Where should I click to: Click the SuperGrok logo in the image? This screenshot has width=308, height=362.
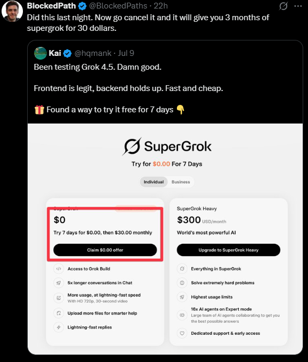(167, 146)
